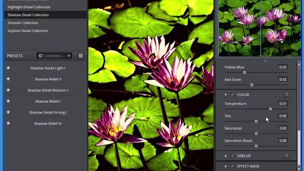
Task: Toggle the EFFECT MASK checkbox
Action: (x=232, y=166)
